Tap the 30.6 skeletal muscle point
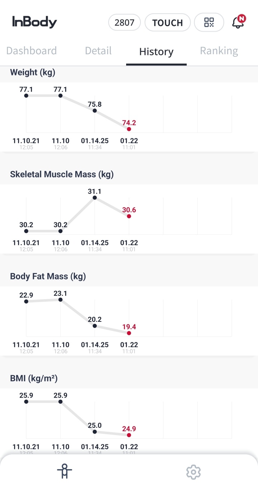The height and width of the screenshot is (491, 258). (x=129, y=216)
